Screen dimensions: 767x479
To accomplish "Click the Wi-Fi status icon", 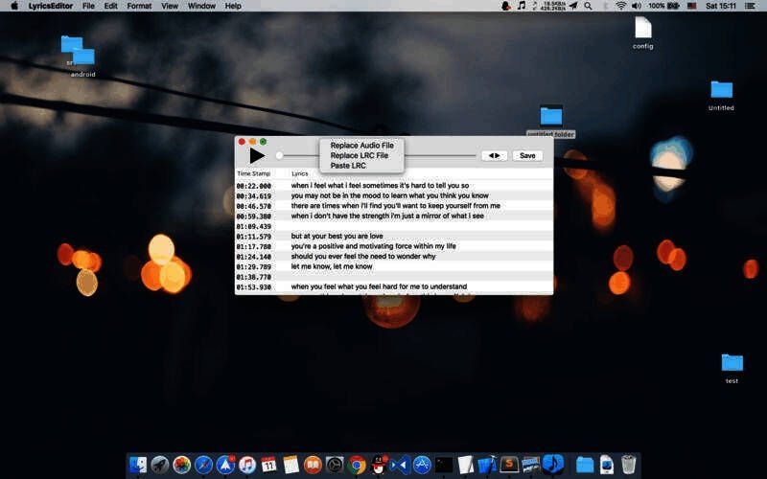I will coord(620,6).
